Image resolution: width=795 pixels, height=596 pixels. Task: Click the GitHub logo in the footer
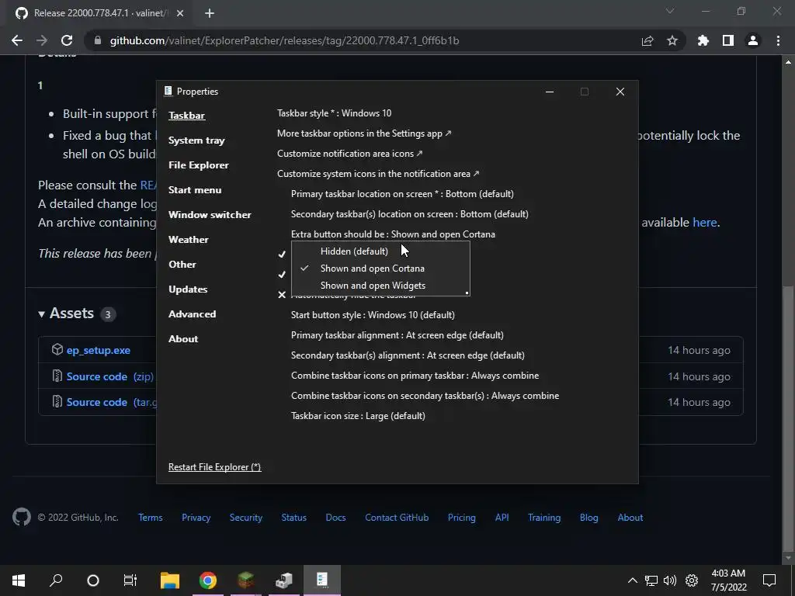tap(21, 517)
